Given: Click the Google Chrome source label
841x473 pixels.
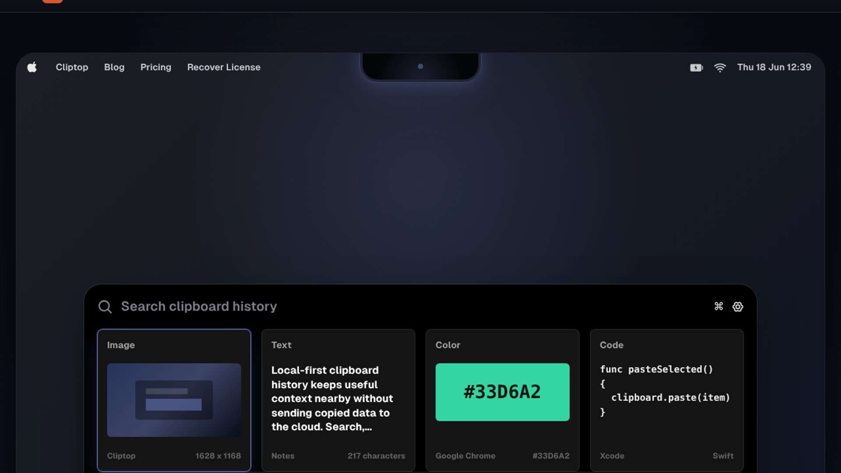Looking at the screenshot, I should (x=465, y=455).
